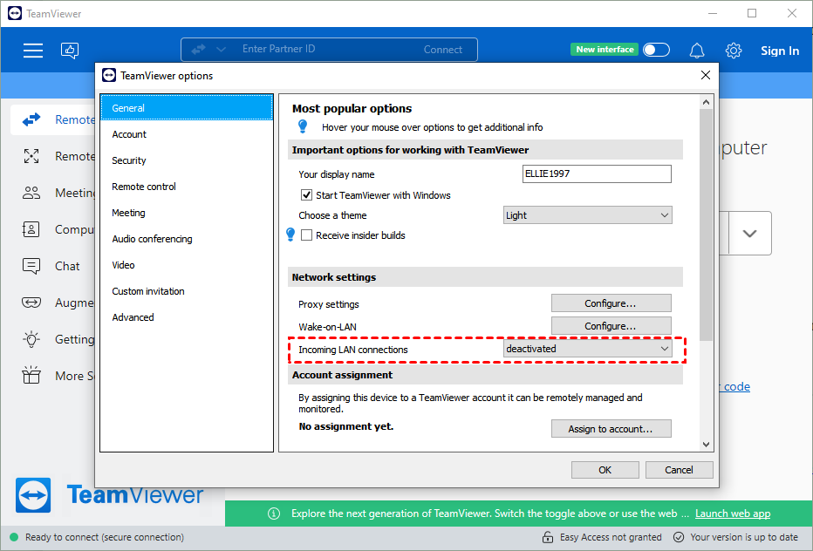The image size is (813, 551).
Task: Click the Your display name field
Action: [x=597, y=174]
